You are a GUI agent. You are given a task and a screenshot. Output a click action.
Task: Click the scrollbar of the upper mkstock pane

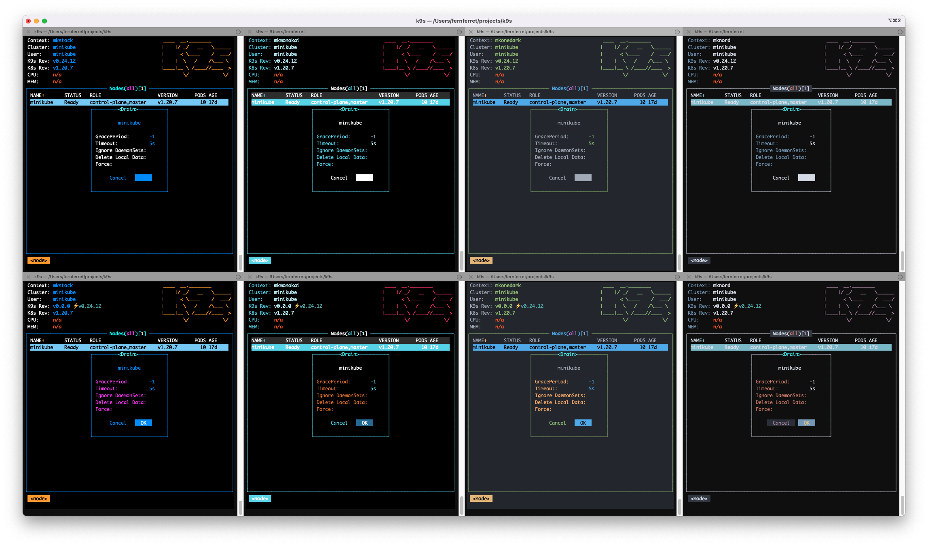241,263
